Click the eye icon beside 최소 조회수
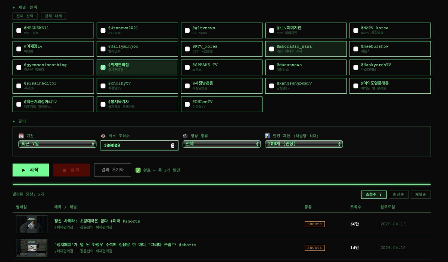Image resolution: width=448 pixels, height=262 pixels. [x=103, y=136]
